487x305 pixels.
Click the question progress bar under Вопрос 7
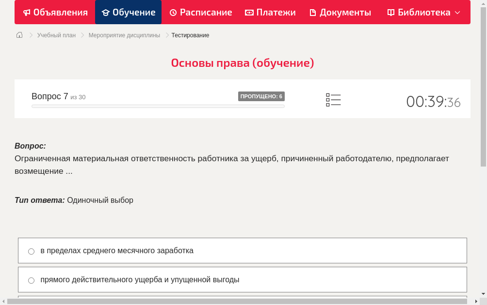click(158, 106)
